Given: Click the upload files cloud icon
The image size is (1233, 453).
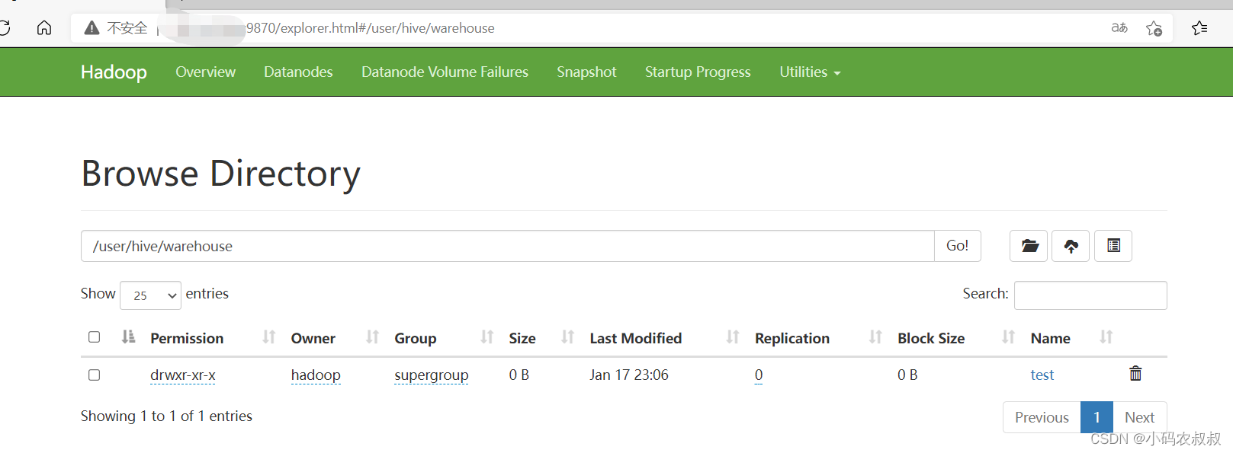Looking at the screenshot, I should coord(1071,246).
